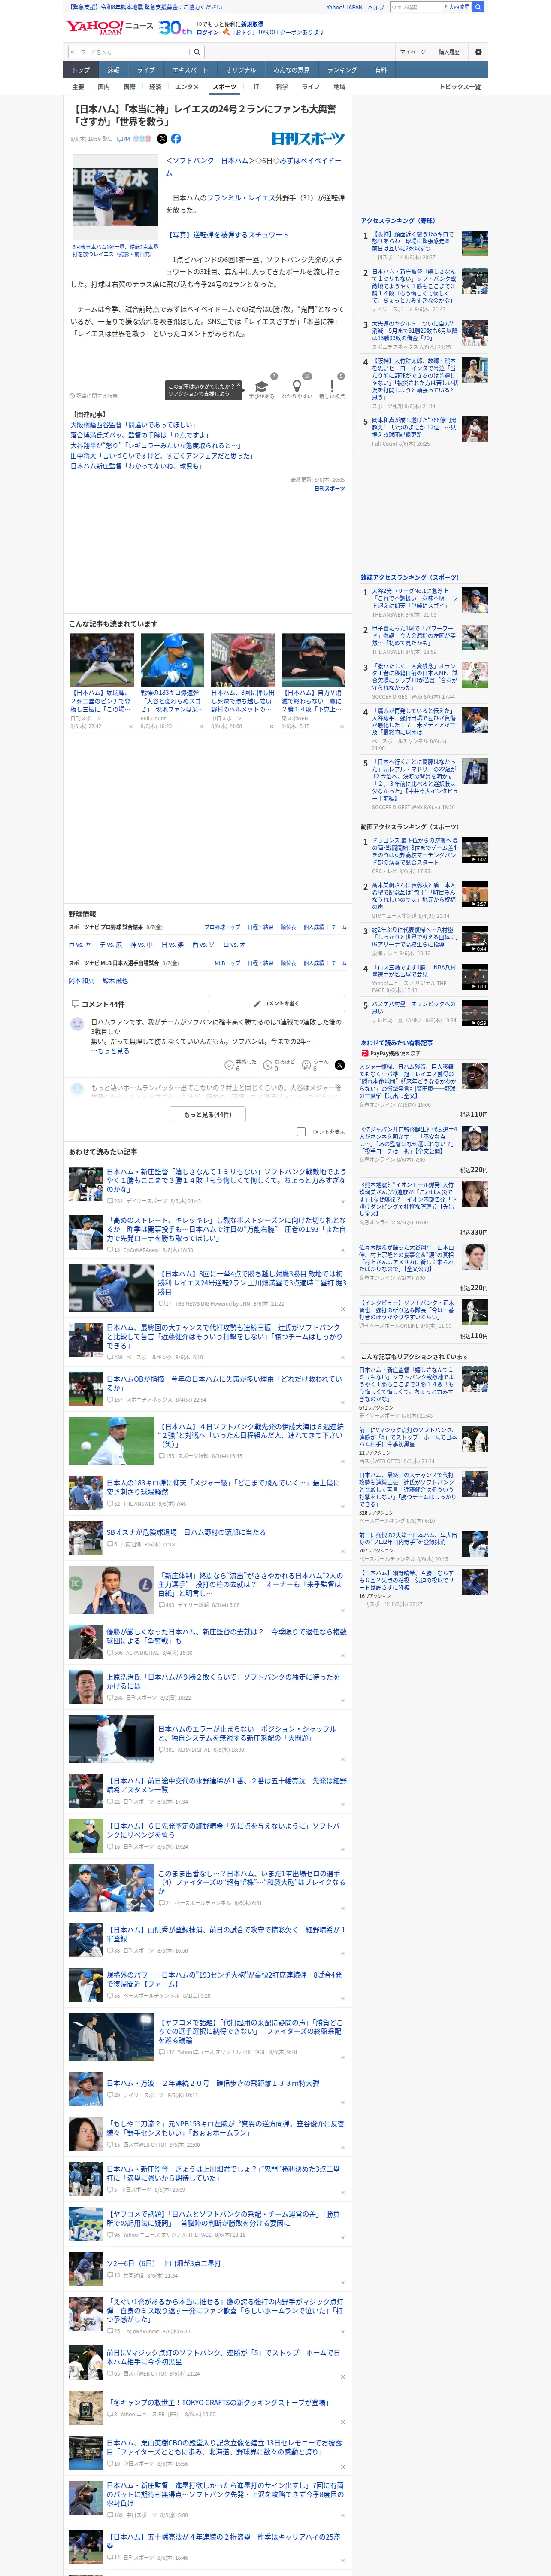Open the MLBトップ link
Image resolution: width=551 pixels, height=2576 pixels.
click(x=227, y=963)
